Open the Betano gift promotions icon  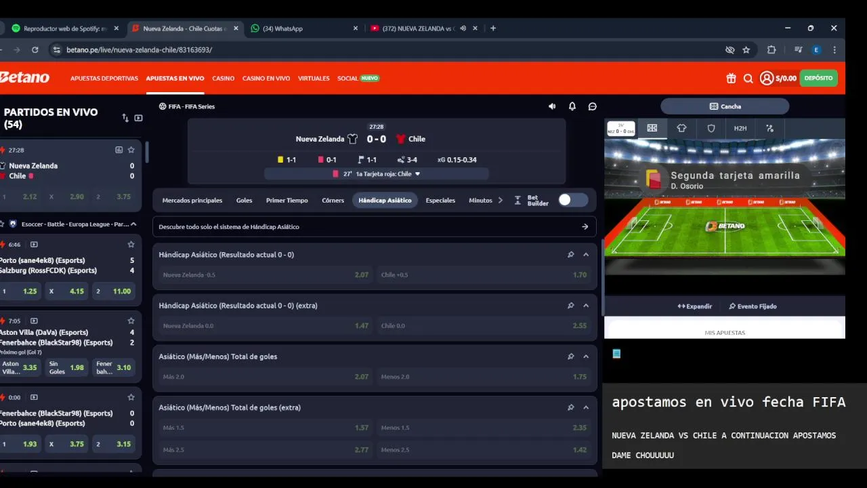pos(731,79)
